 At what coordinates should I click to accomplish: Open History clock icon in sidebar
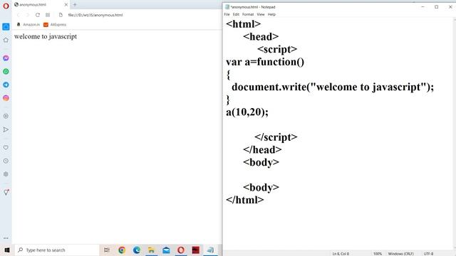point(6,161)
